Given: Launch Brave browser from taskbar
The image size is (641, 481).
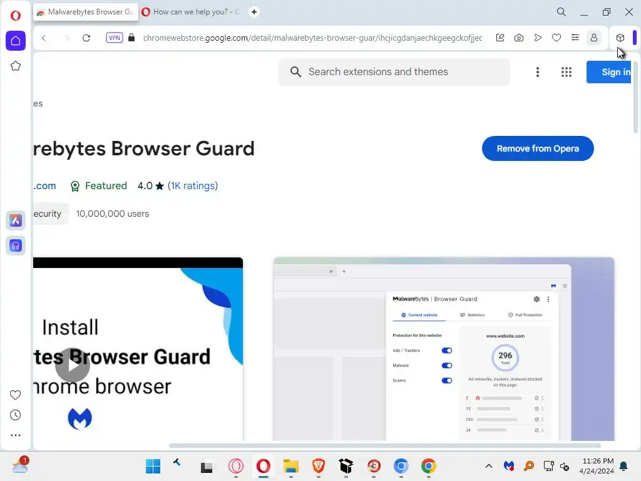Looking at the screenshot, I should pos(319,466).
